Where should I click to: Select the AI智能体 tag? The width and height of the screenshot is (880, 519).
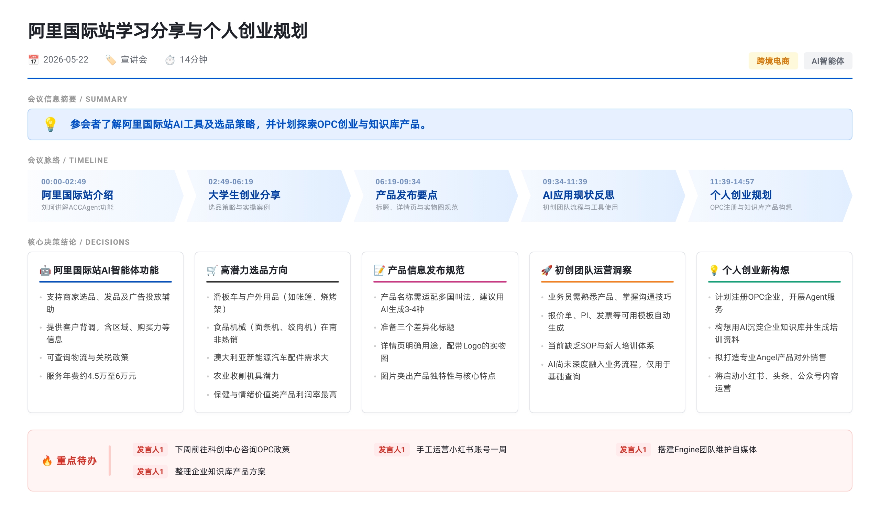827,61
